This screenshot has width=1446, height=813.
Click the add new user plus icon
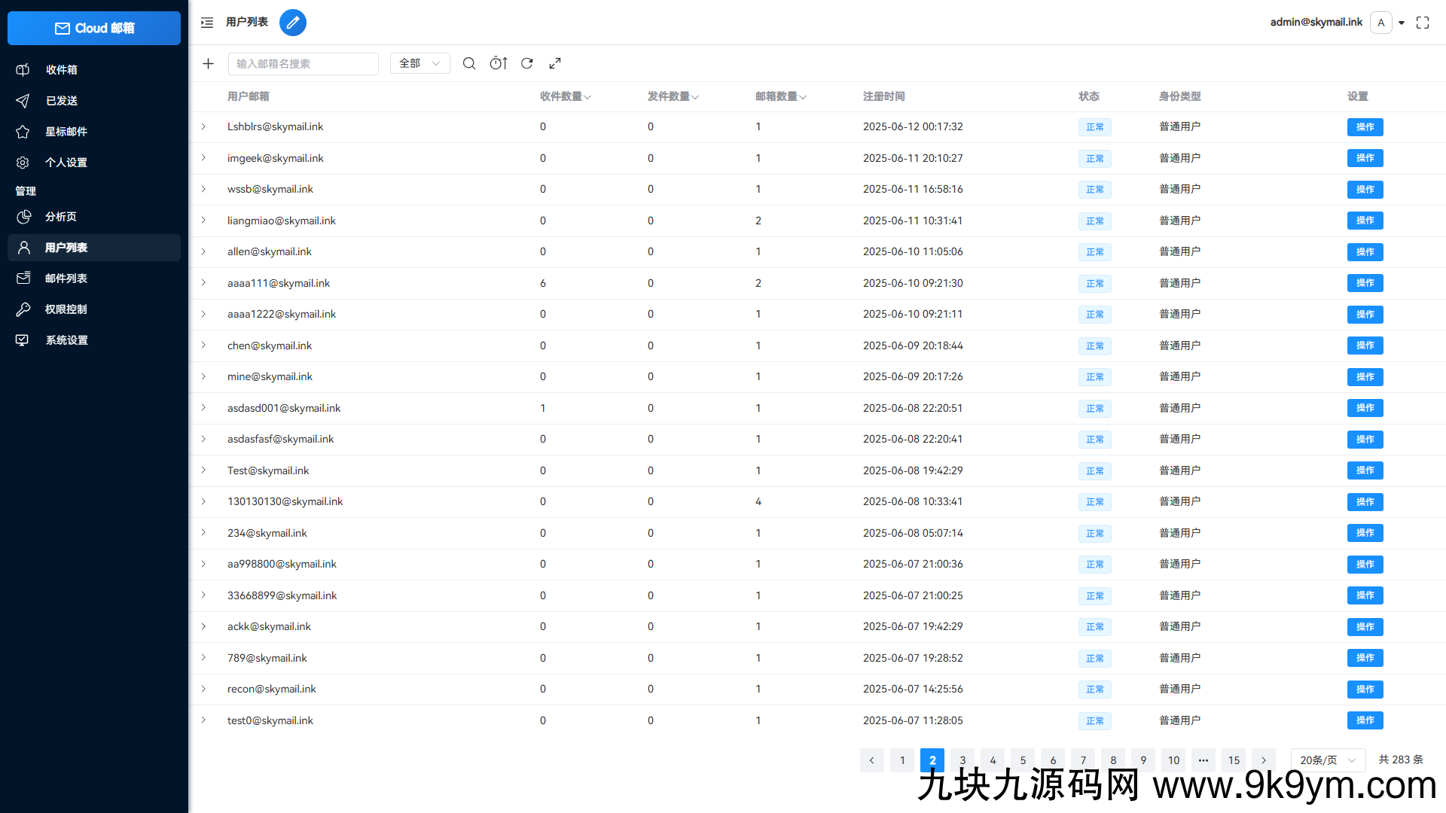pos(208,63)
